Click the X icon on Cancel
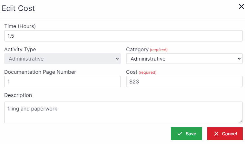 216,134
